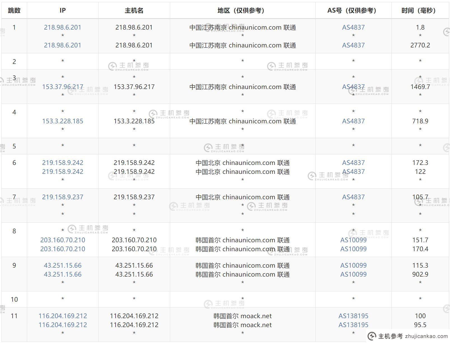Select the 地区（仅供参考） column header

pyautogui.click(x=243, y=11)
